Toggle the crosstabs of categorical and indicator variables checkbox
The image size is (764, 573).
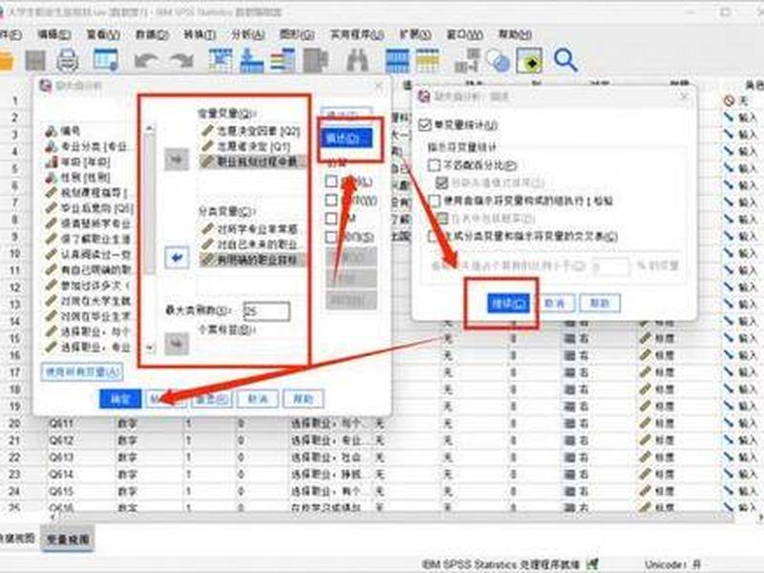click(433, 236)
